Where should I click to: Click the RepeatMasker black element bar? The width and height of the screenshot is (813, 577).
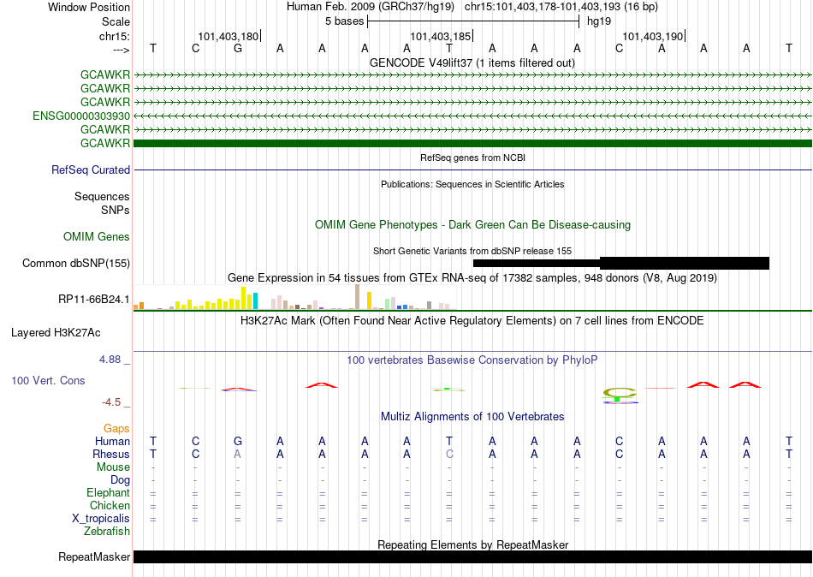tap(472, 556)
